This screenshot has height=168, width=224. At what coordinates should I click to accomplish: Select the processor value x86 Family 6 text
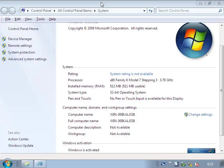click(141, 80)
